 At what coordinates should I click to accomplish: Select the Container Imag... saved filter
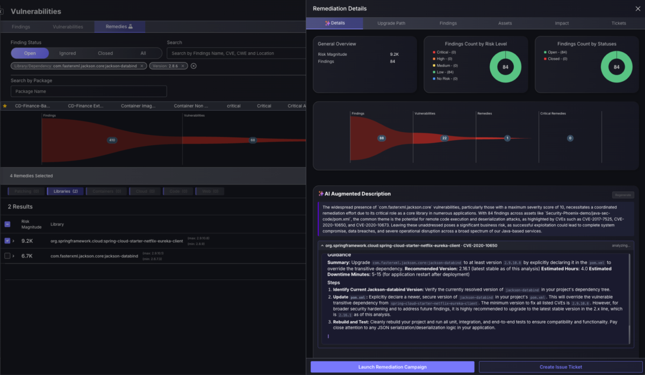pos(139,106)
